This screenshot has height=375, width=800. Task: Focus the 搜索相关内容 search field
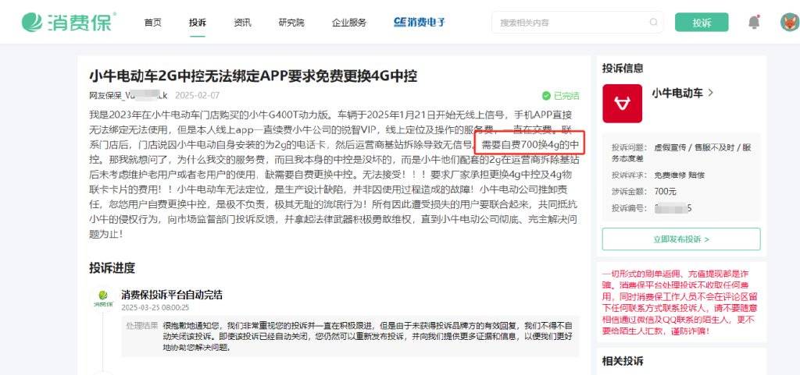tap(577, 23)
